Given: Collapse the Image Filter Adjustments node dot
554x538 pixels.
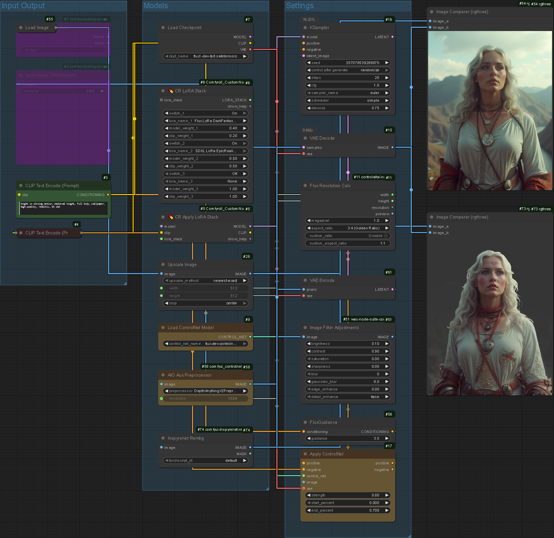Looking at the screenshot, I should 305,328.
